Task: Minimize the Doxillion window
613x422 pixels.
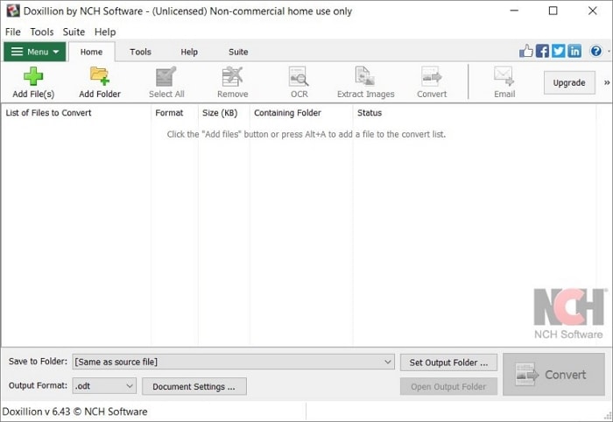Action: point(514,11)
